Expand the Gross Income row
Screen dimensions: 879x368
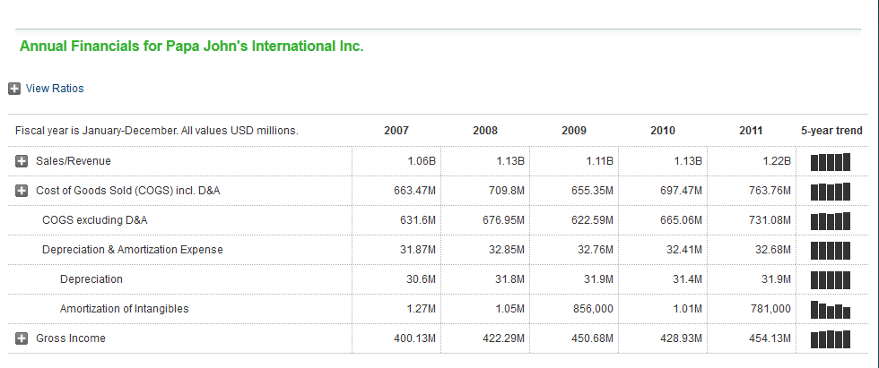pyautogui.click(x=22, y=338)
